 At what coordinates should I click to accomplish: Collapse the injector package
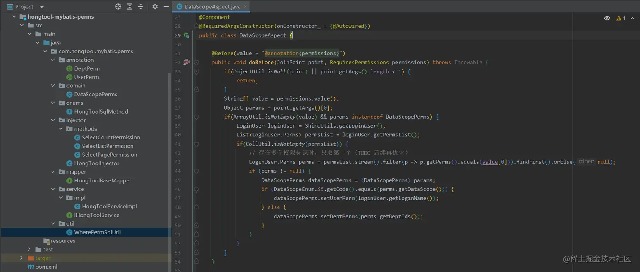(53, 120)
